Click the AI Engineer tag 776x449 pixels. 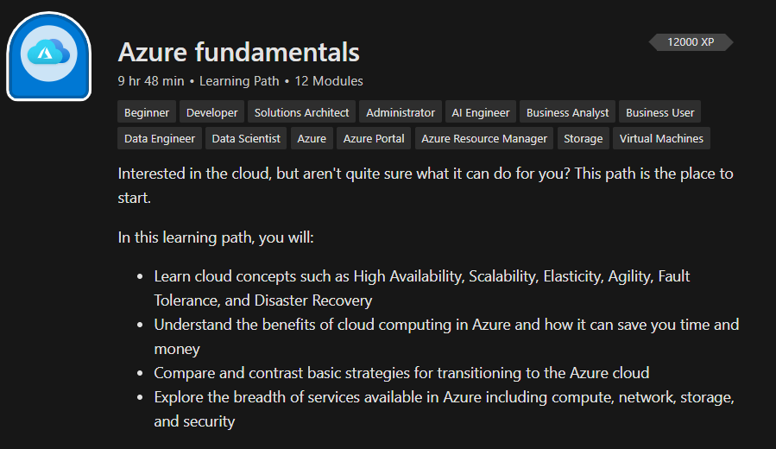point(481,112)
